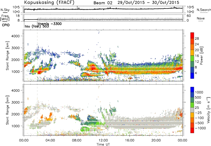211x146 pixels.
Task: Click the Velocity [m s-1] colorbar title
Action: coord(208,110)
